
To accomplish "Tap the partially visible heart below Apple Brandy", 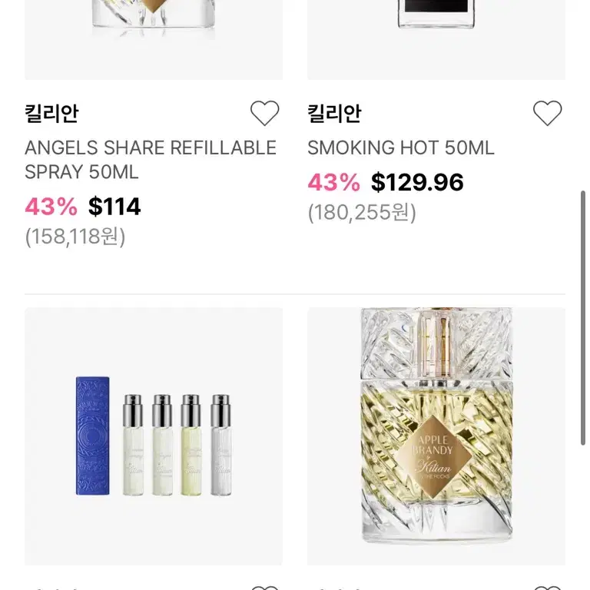I will pyautogui.click(x=548, y=588).
